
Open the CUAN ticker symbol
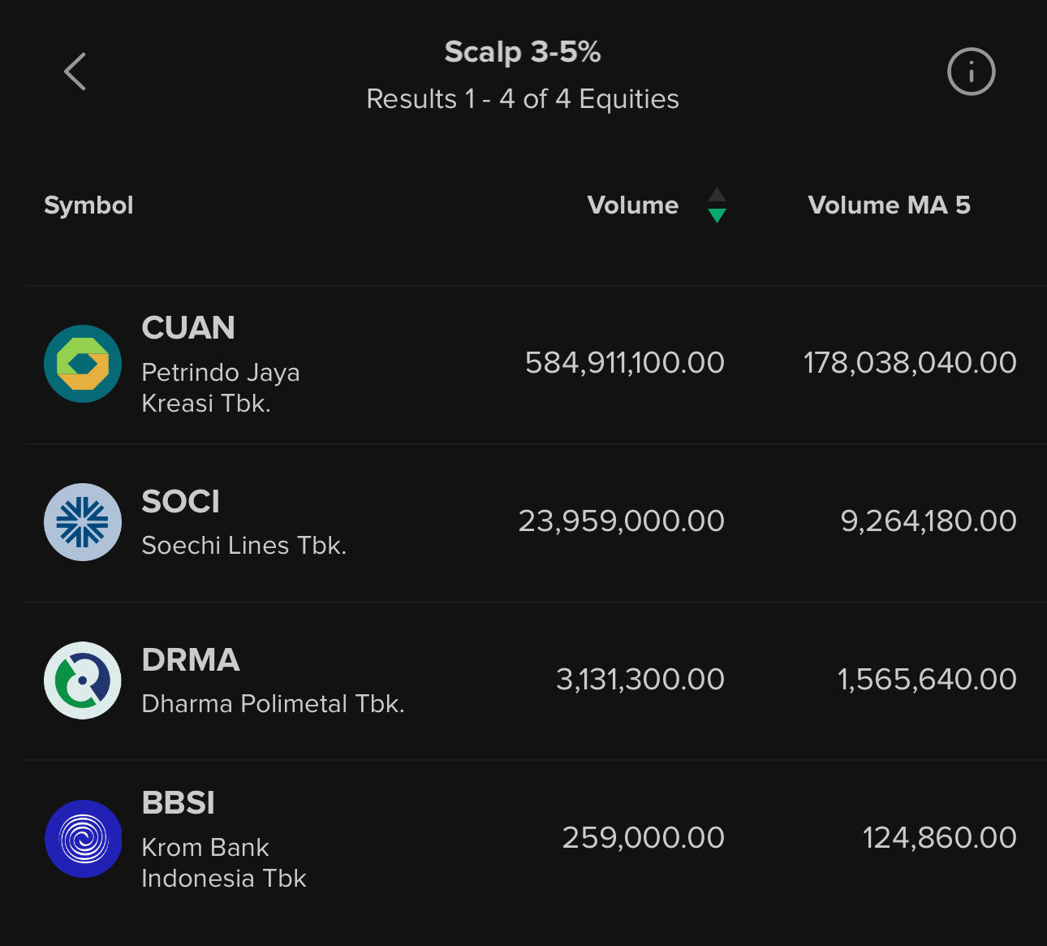tap(188, 328)
